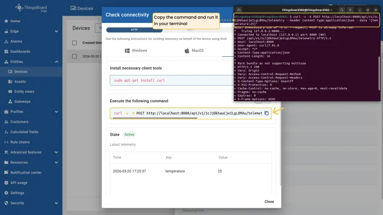Screen dimensions: 383x215
Task: Click the curl command horizontal scrollbar
Action: pyautogui.click(x=154, y=118)
